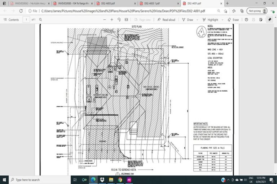Select the Erase tool

(233, 20)
